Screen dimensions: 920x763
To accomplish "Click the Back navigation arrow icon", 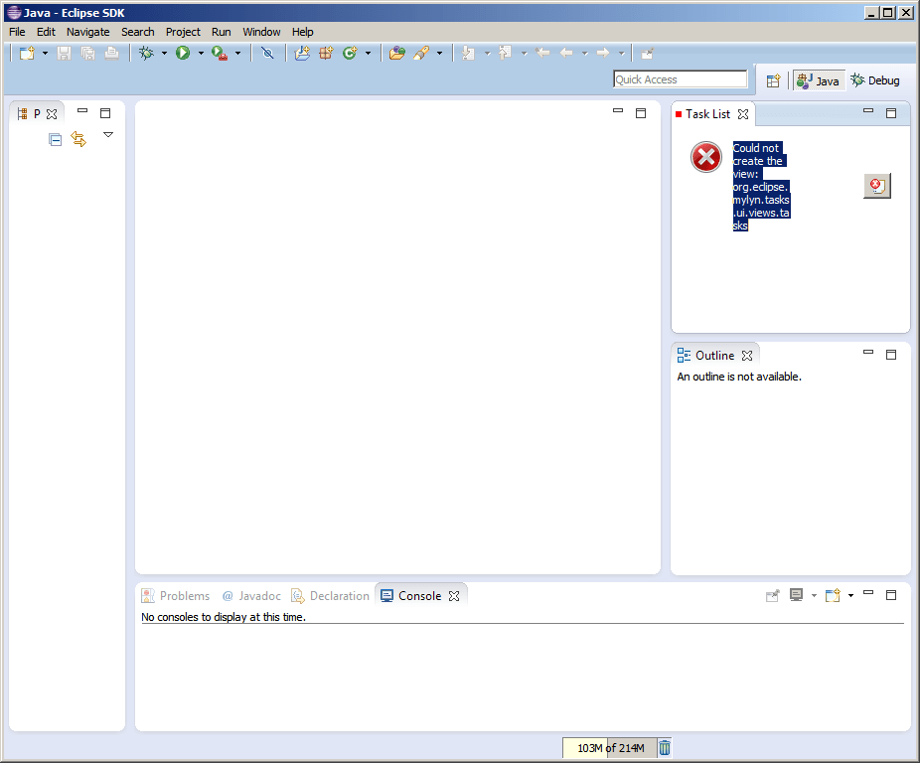I will 566,54.
